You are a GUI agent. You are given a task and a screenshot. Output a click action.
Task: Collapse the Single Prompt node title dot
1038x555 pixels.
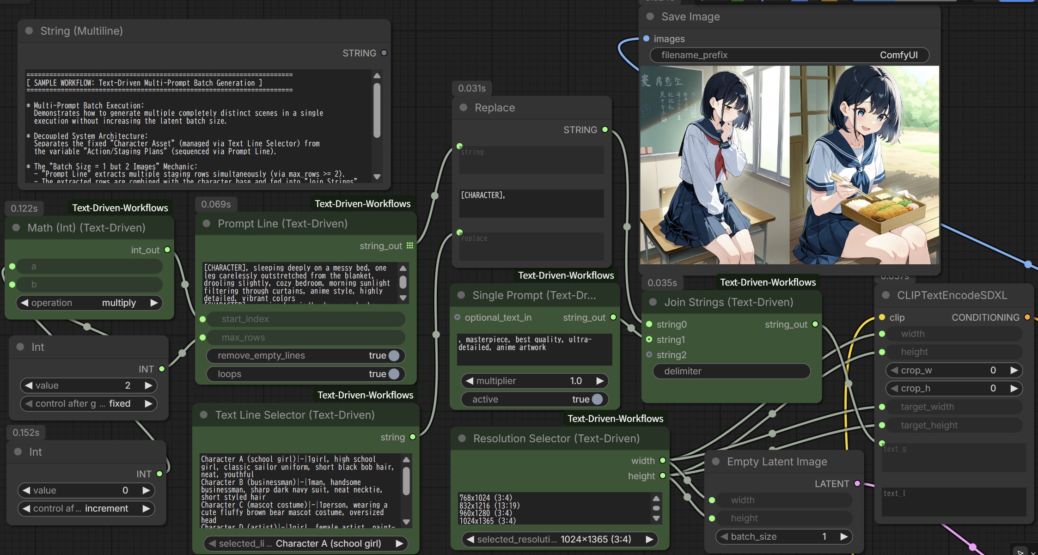(461, 295)
